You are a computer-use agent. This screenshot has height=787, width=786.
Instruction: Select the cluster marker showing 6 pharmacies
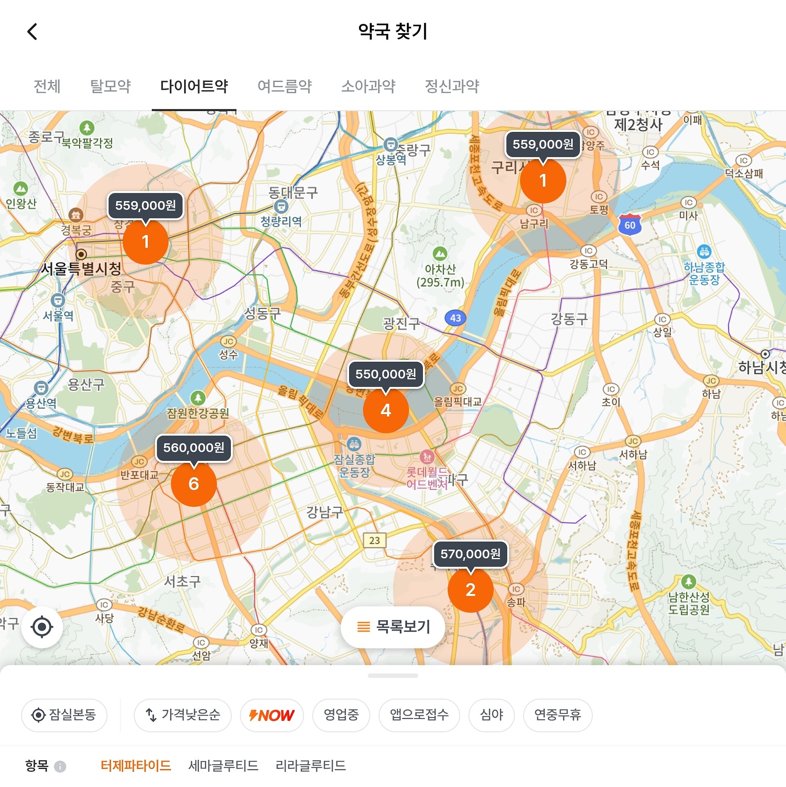pos(194,484)
